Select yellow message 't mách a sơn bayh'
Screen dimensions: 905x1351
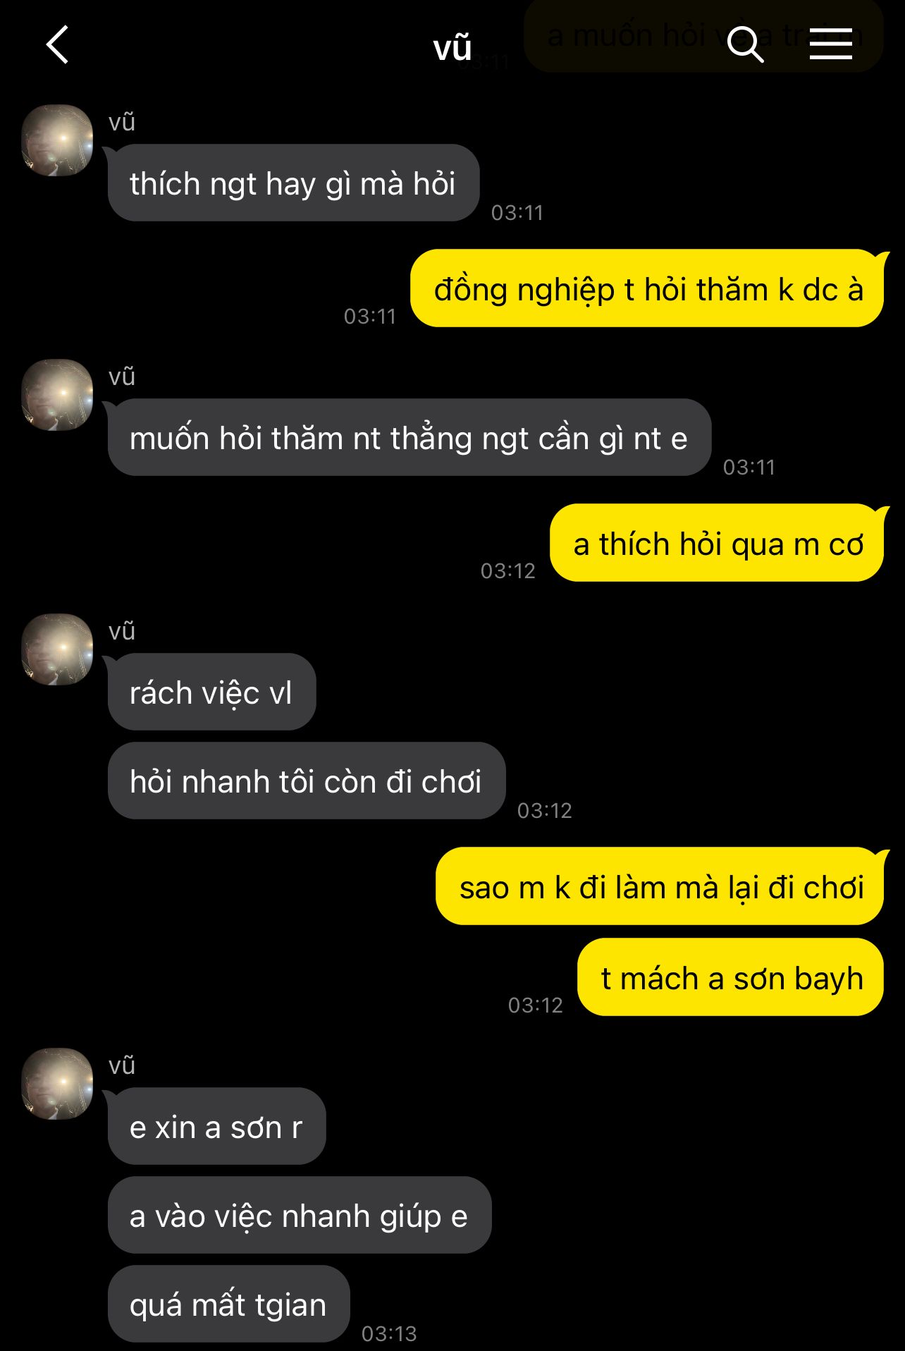point(731,977)
